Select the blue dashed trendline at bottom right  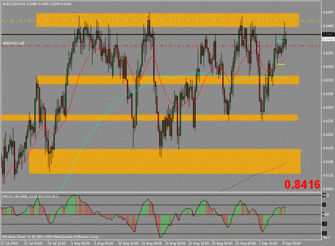[x=253, y=177]
